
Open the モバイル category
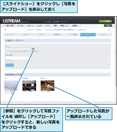coord(20,26)
